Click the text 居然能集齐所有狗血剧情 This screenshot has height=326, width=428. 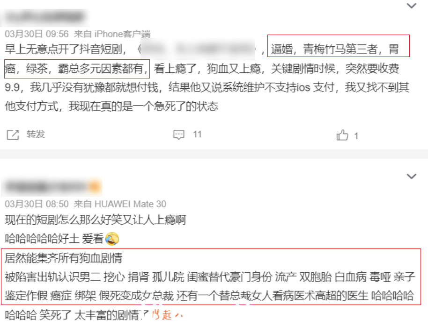pyautogui.click(x=64, y=258)
